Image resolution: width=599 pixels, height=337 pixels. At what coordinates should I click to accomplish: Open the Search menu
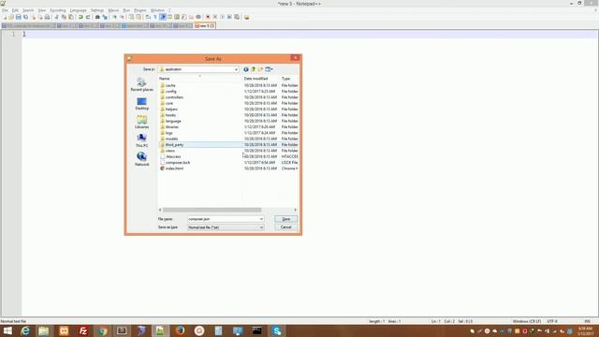28,10
